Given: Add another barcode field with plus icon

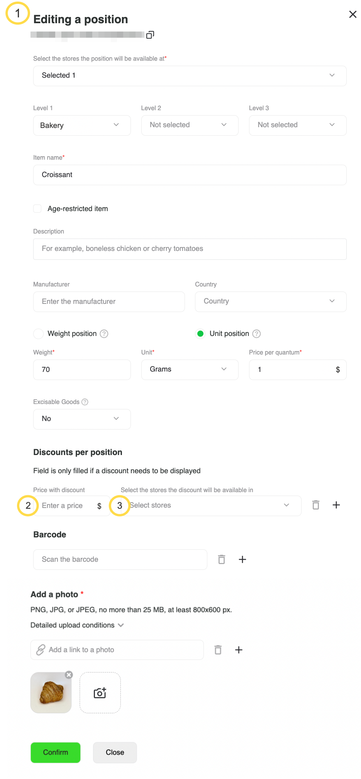Looking at the screenshot, I should click(x=242, y=559).
